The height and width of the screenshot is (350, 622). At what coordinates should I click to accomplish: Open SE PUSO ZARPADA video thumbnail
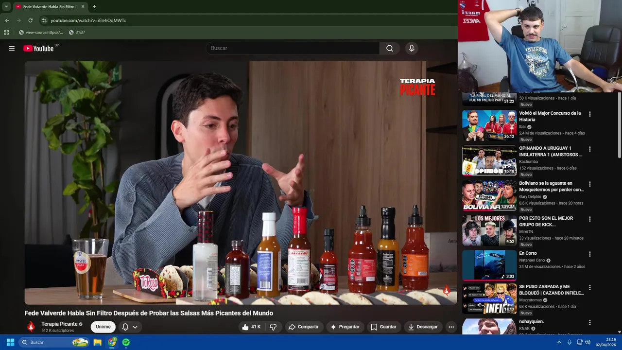click(489, 298)
